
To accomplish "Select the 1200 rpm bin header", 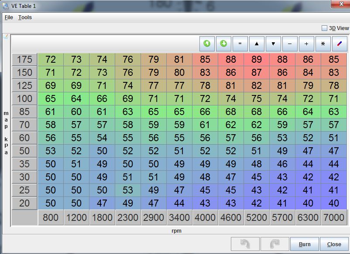I will click(x=76, y=217).
